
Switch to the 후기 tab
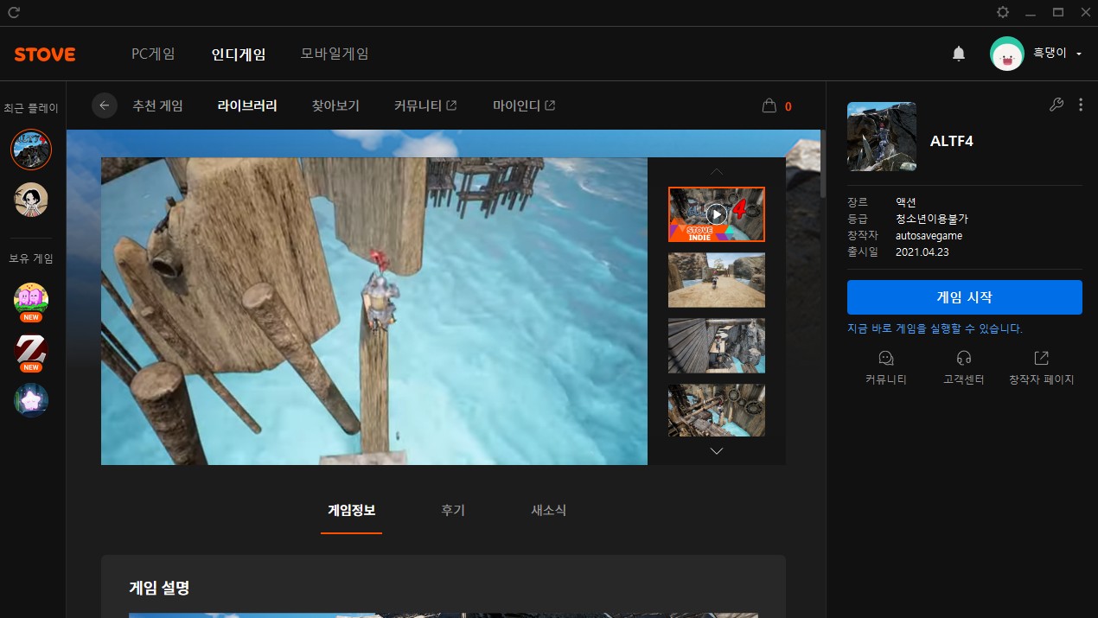[x=452, y=510]
